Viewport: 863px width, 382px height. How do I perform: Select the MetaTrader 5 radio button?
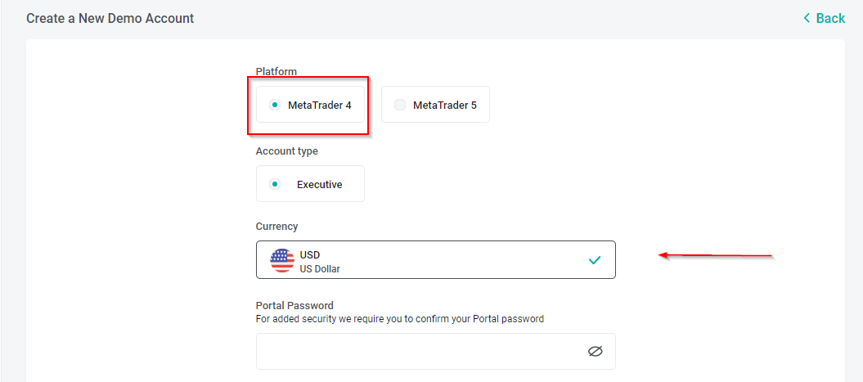pyautogui.click(x=400, y=105)
